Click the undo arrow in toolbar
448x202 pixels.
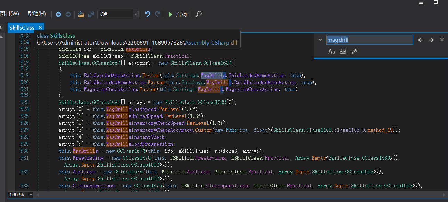pyautogui.click(x=148, y=14)
